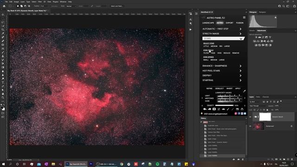Switch to the Landscape tab in Astro Panel
This screenshot has height=167, width=297.
click(x=208, y=23)
